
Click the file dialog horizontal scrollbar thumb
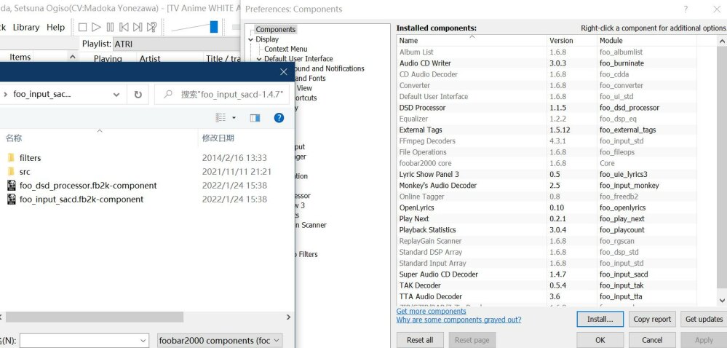click(94, 317)
